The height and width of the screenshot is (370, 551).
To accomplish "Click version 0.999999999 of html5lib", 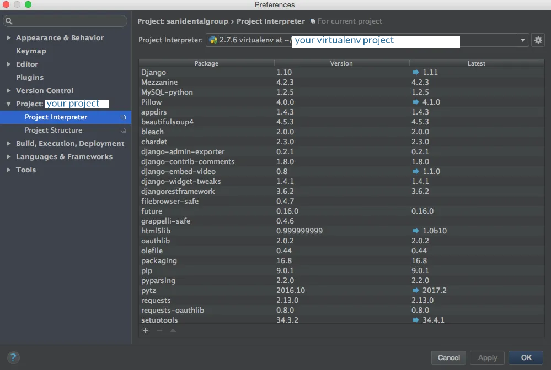I will 299,231.
